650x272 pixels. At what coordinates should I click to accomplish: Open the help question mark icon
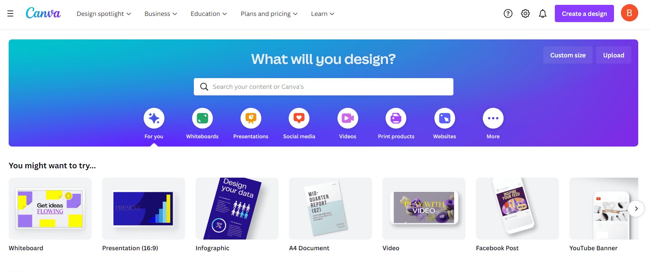point(508,13)
